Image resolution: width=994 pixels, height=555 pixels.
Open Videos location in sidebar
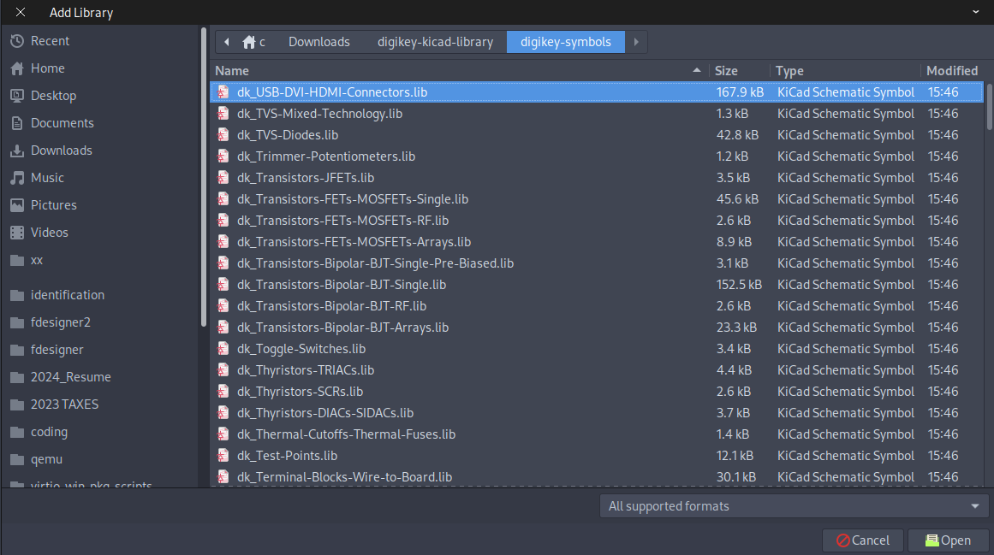(x=50, y=233)
